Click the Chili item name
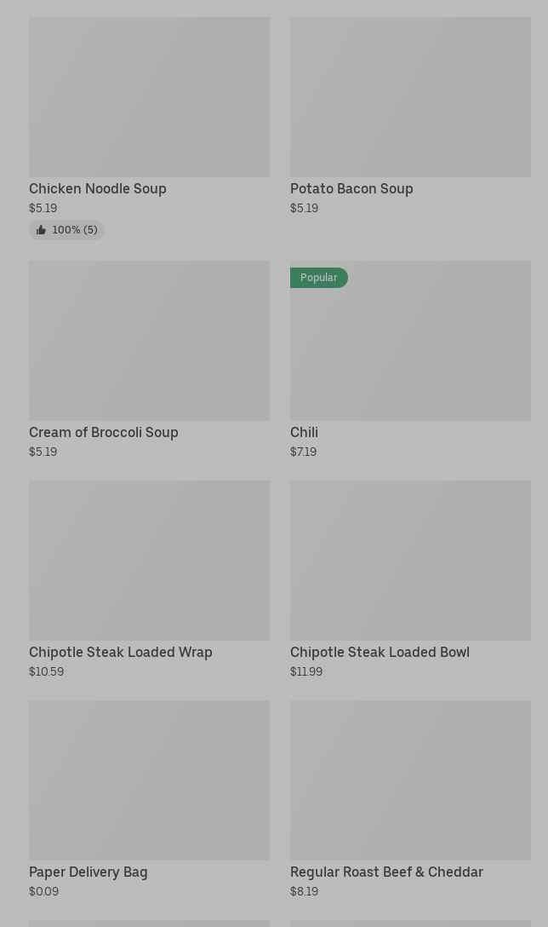548x927 pixels. [x=304, y=432]
